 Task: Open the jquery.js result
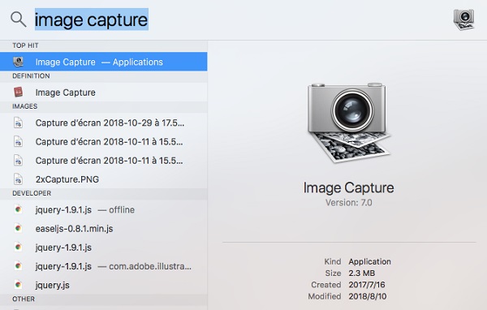tap(103, 285)
